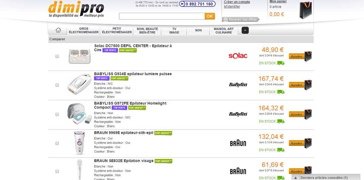Click PORT GRATUIT badge on Solac DC7500
Image resolution: width=364 pixels, height=180 pixels.
click(x=128, y=50)
